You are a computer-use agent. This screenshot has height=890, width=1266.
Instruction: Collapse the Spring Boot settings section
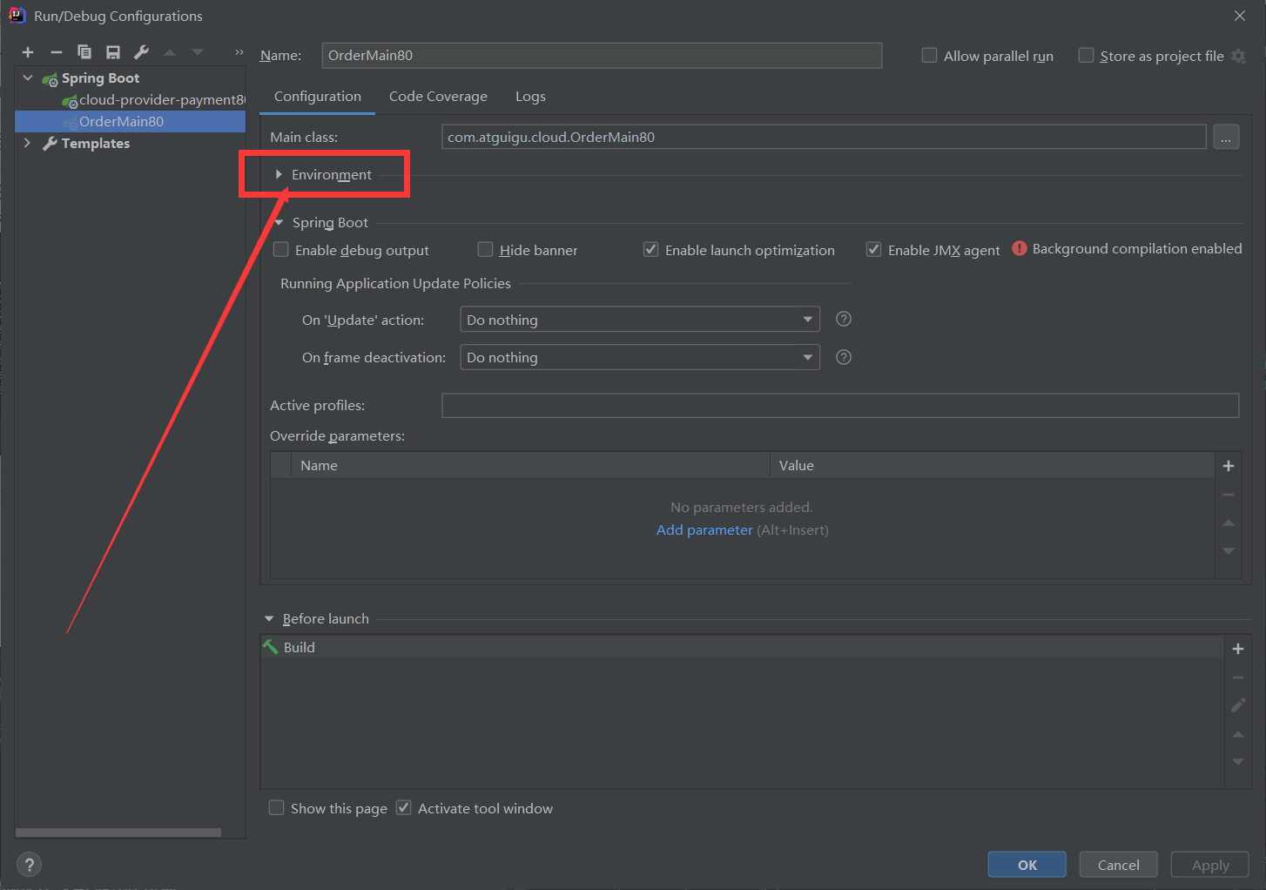[279, 222]
